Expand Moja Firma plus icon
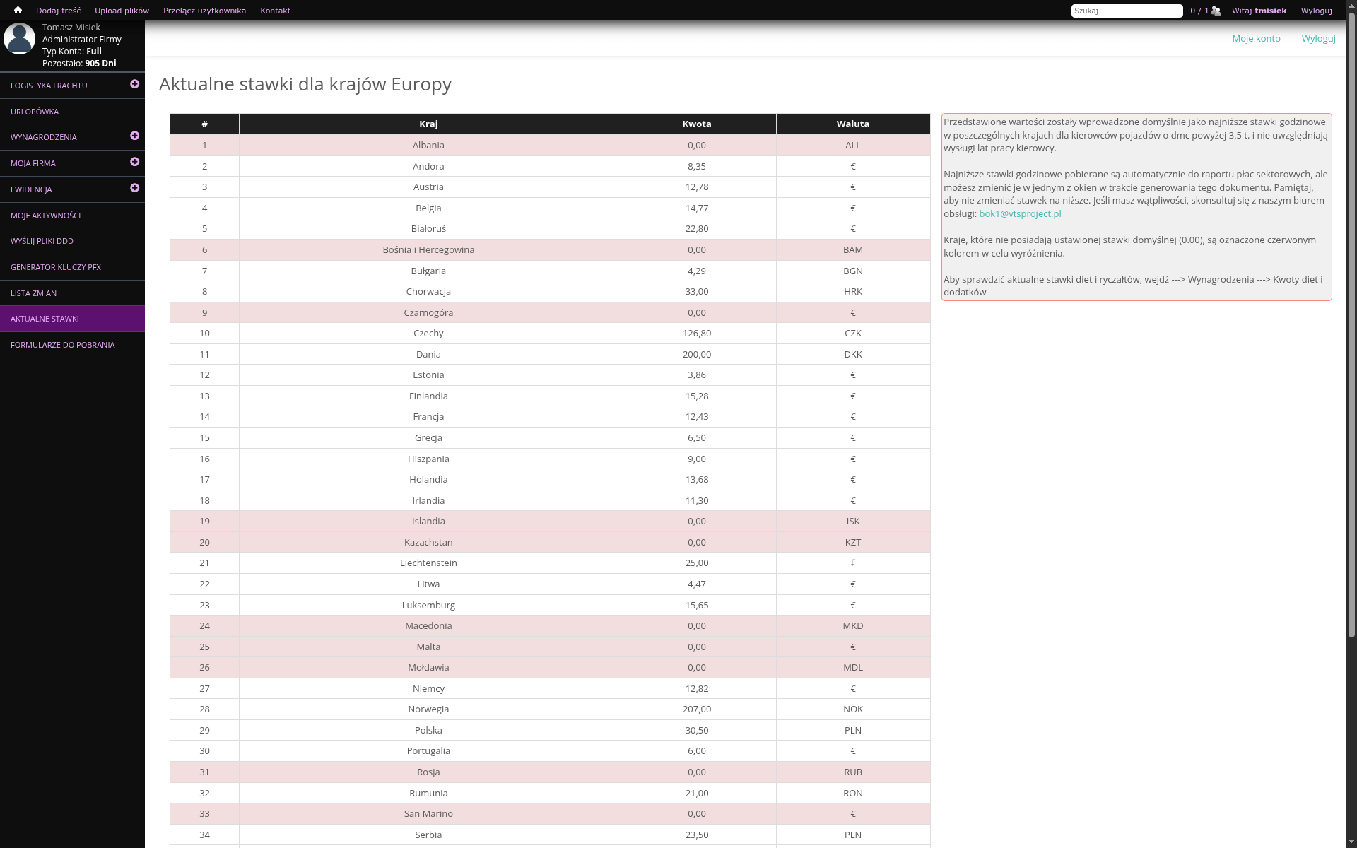Image resolution: width=1357 pixels, height=848 pixels. (134, 162)
